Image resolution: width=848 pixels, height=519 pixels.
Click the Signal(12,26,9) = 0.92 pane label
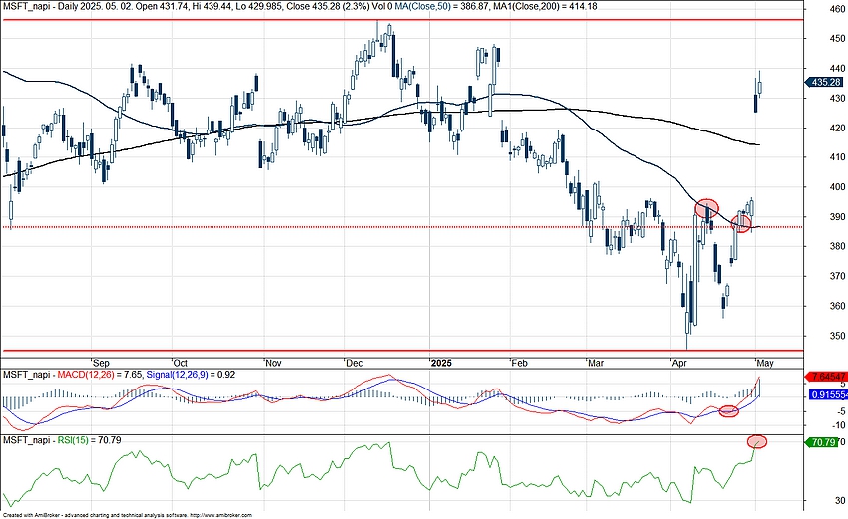point(191,374)
